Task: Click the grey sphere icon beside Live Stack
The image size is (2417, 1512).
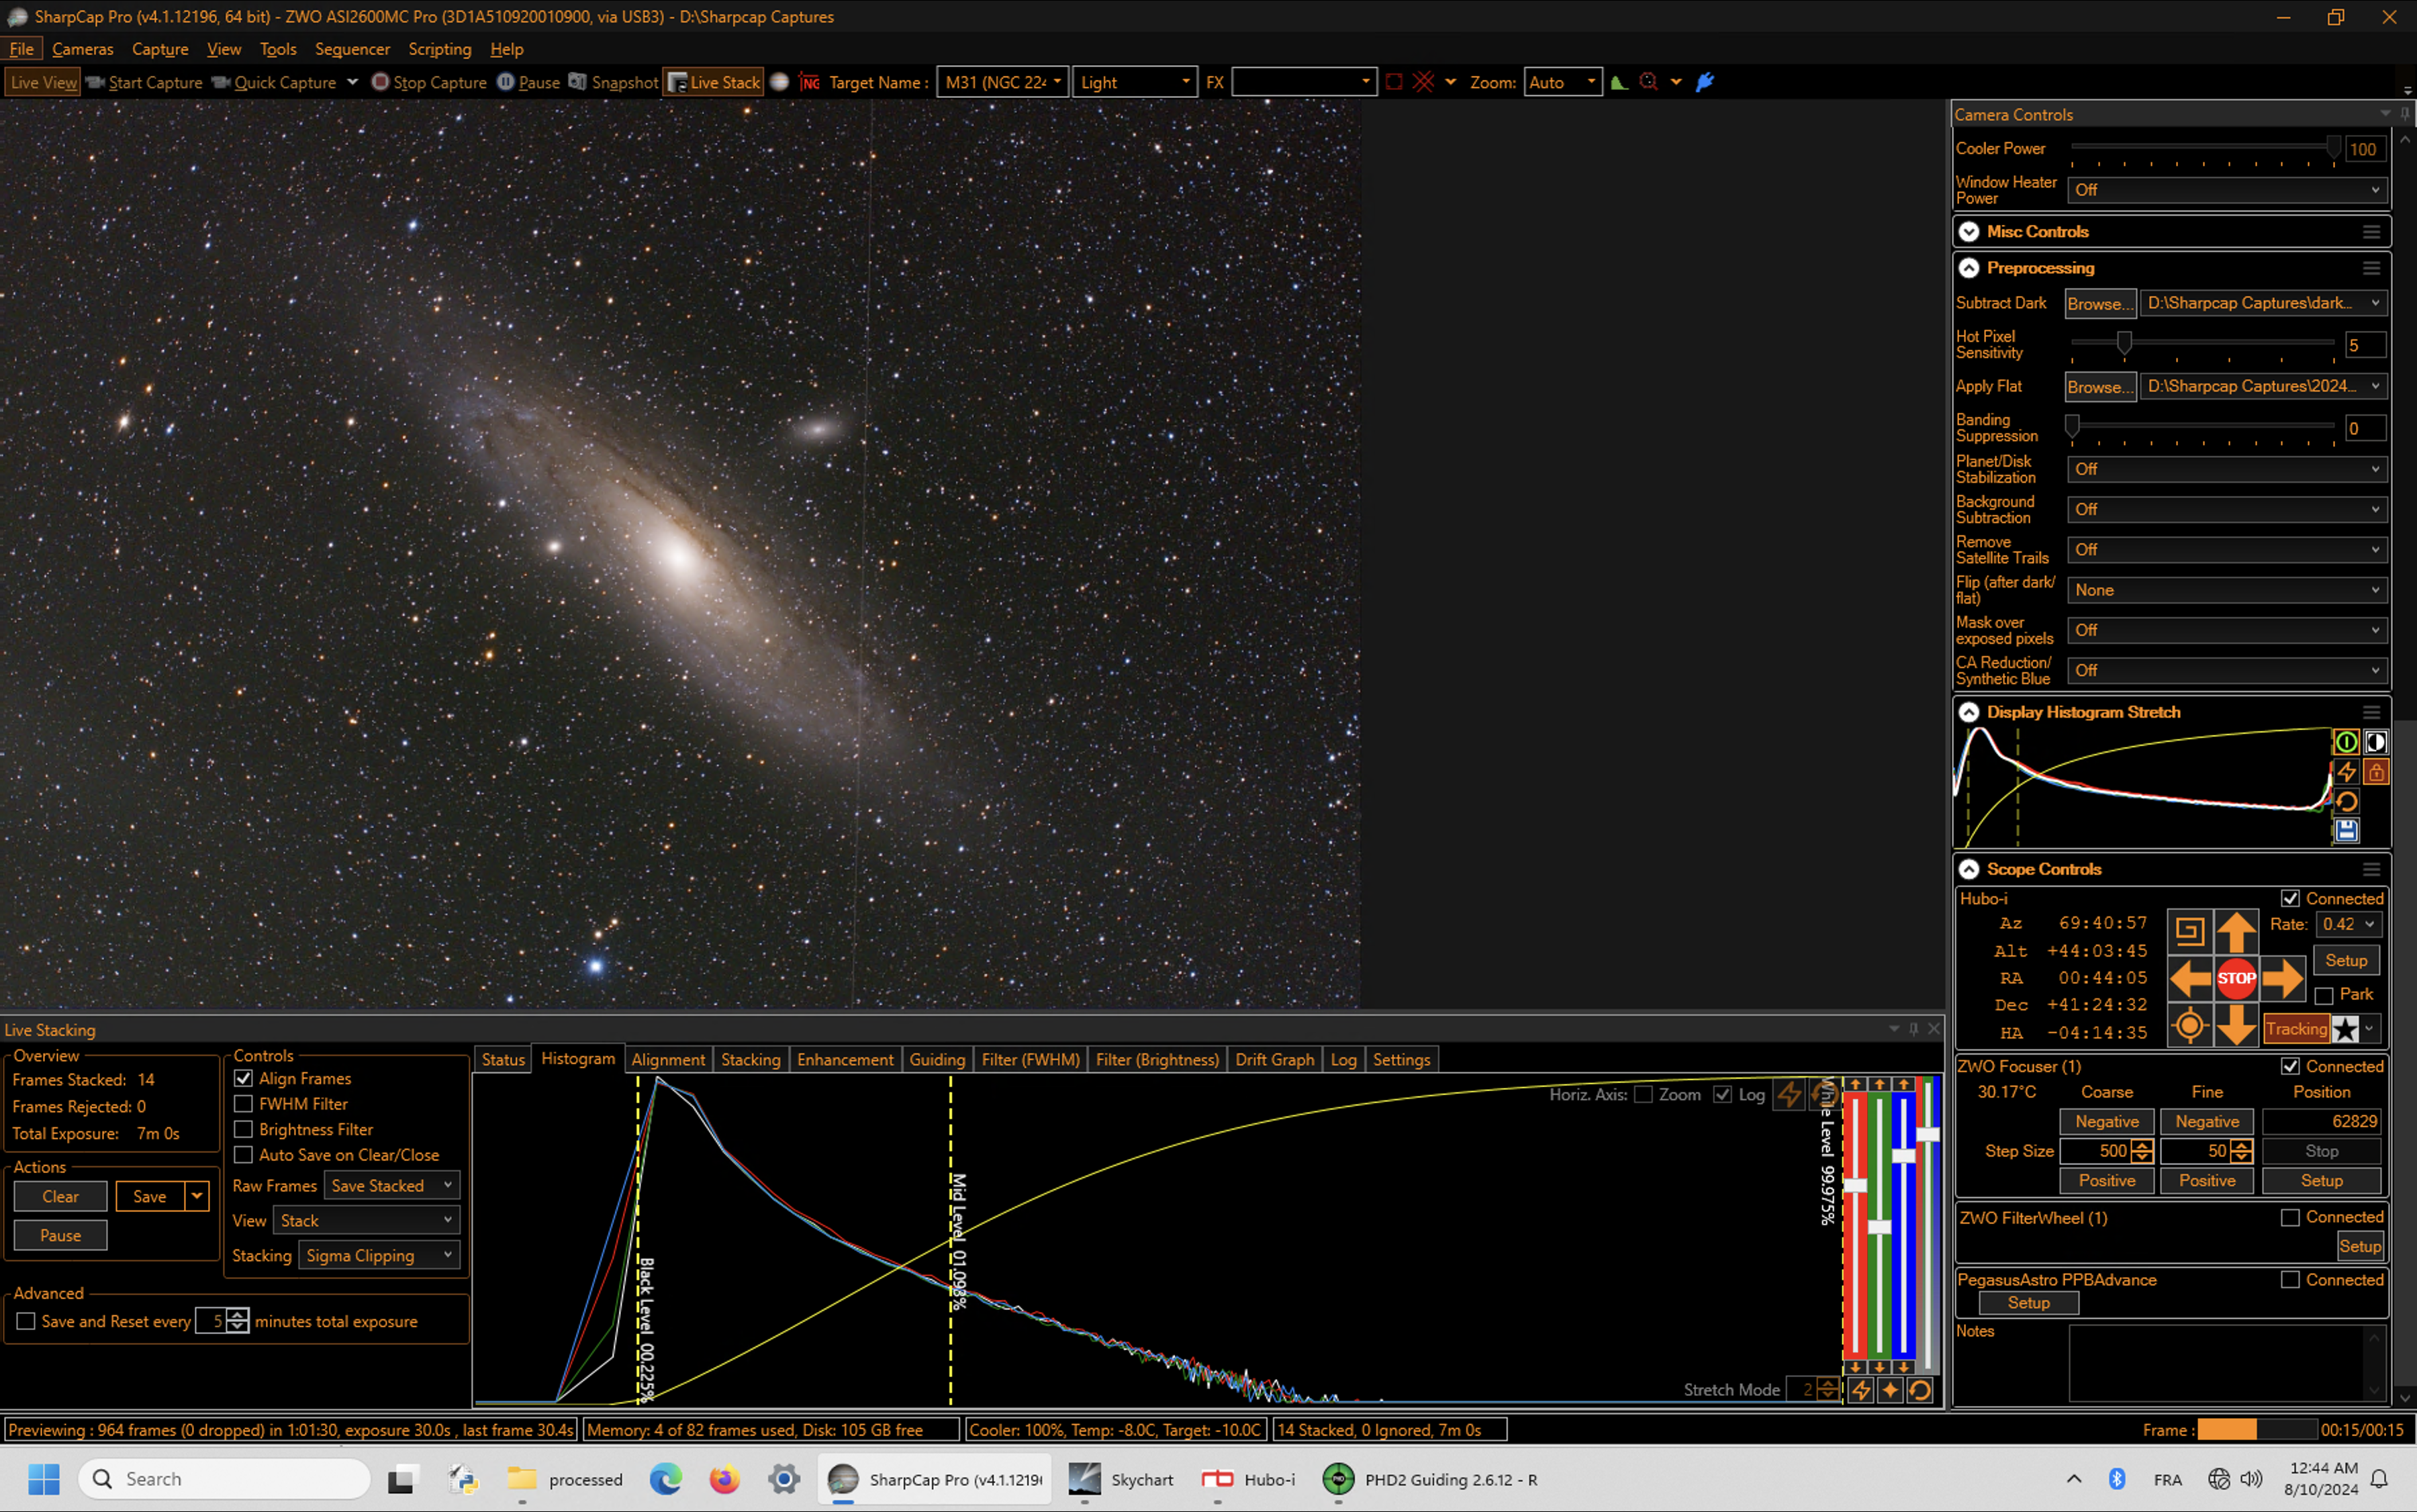Action: coord(780,82)
